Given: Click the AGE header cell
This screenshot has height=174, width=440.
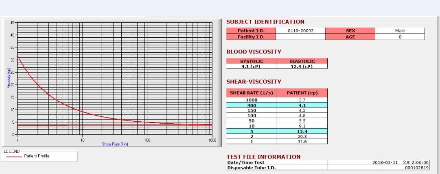Looking at the screenshot, I should (350, 37).
